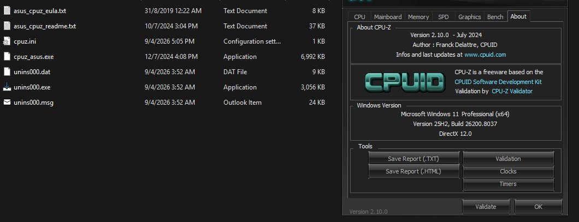Open the CPU-Z Validator link
The height and width of the screenshot is (222, 579).
pos(512,92)
